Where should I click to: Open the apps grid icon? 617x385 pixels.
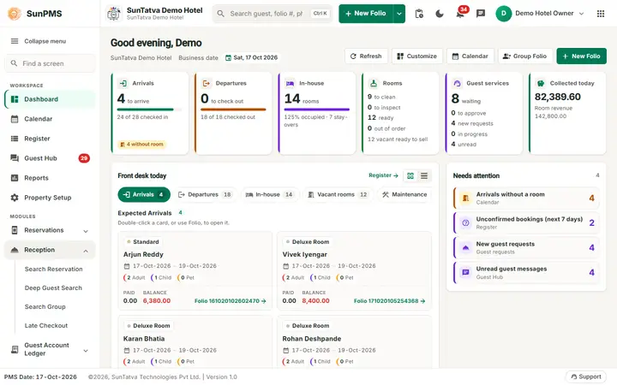(601, 14)
